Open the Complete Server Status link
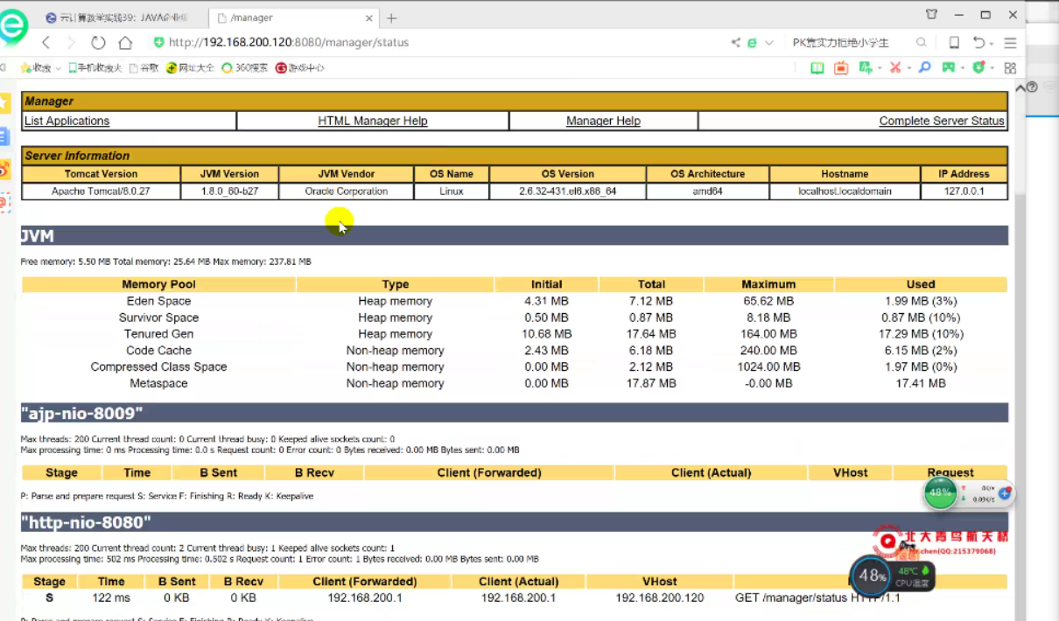This screenshot has width=1059, height=621. click(x=941, y=121)
